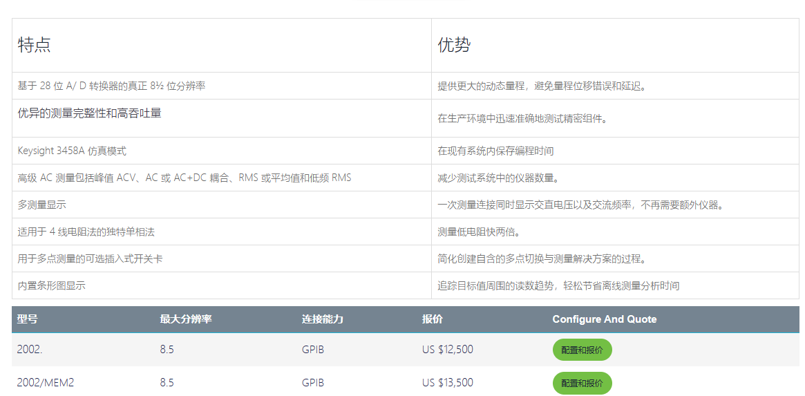This screenshot has width=805, height=396.
Task: Click the US $13,500 price
Action: tap(447, 383)
